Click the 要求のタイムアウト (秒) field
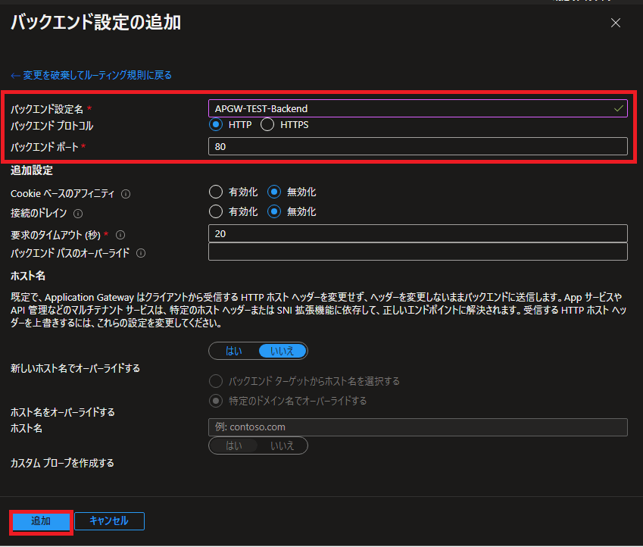 (x=417, y=233)
